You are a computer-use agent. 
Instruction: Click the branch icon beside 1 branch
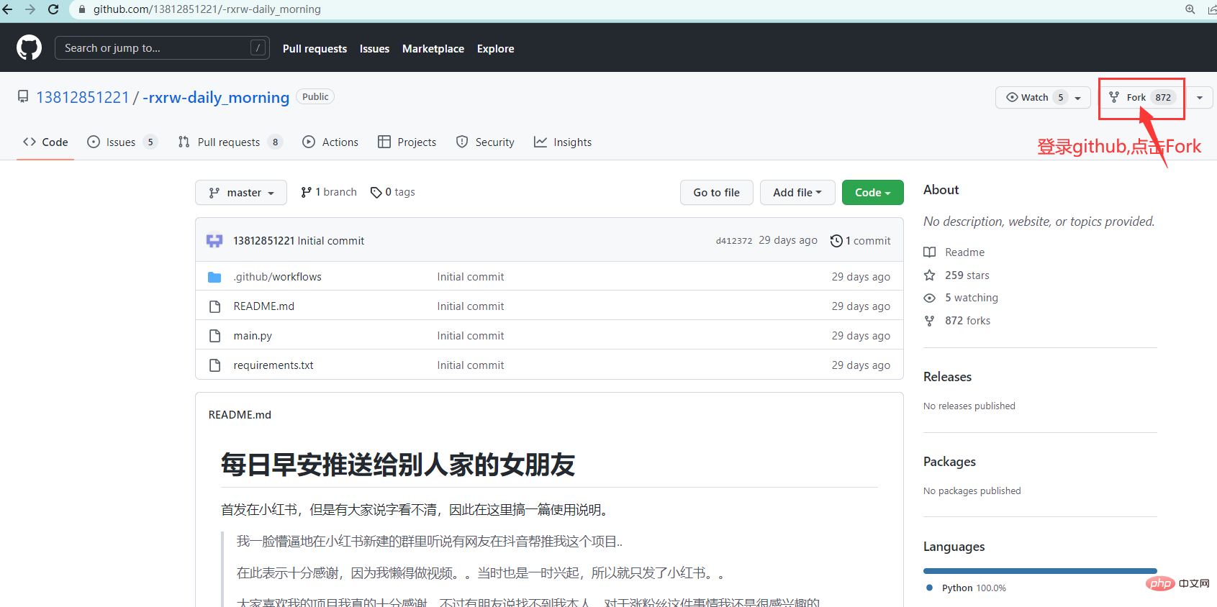[x=307, y=192]
